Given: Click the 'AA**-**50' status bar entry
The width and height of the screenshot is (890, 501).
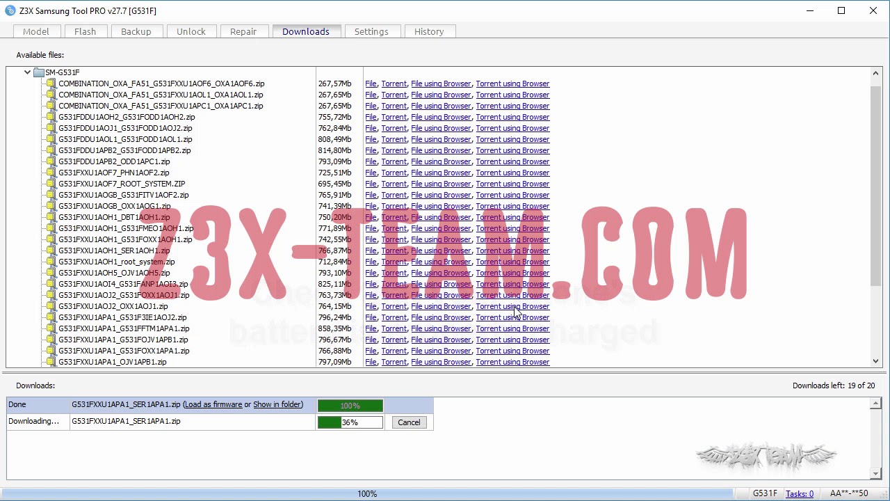Looking at the screenshot, I should 849,493.
